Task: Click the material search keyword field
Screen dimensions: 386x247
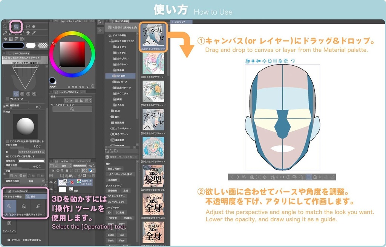Action: (122, 157)
